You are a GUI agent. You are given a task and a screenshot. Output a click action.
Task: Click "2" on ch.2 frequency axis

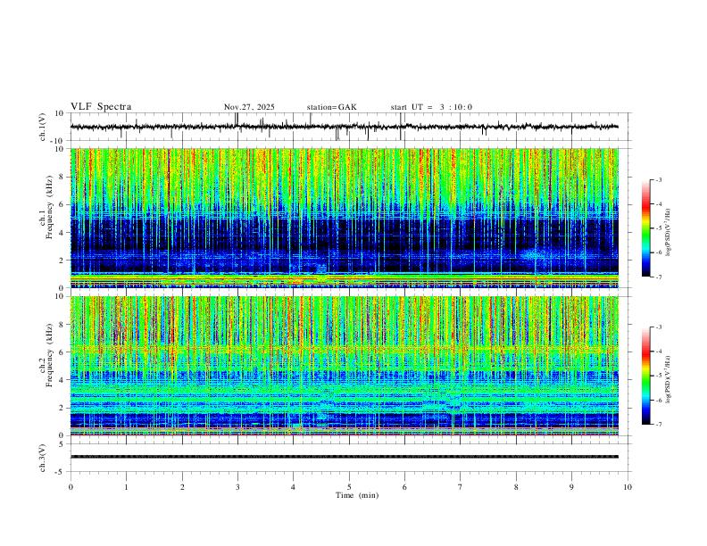(x=62, y=408)
